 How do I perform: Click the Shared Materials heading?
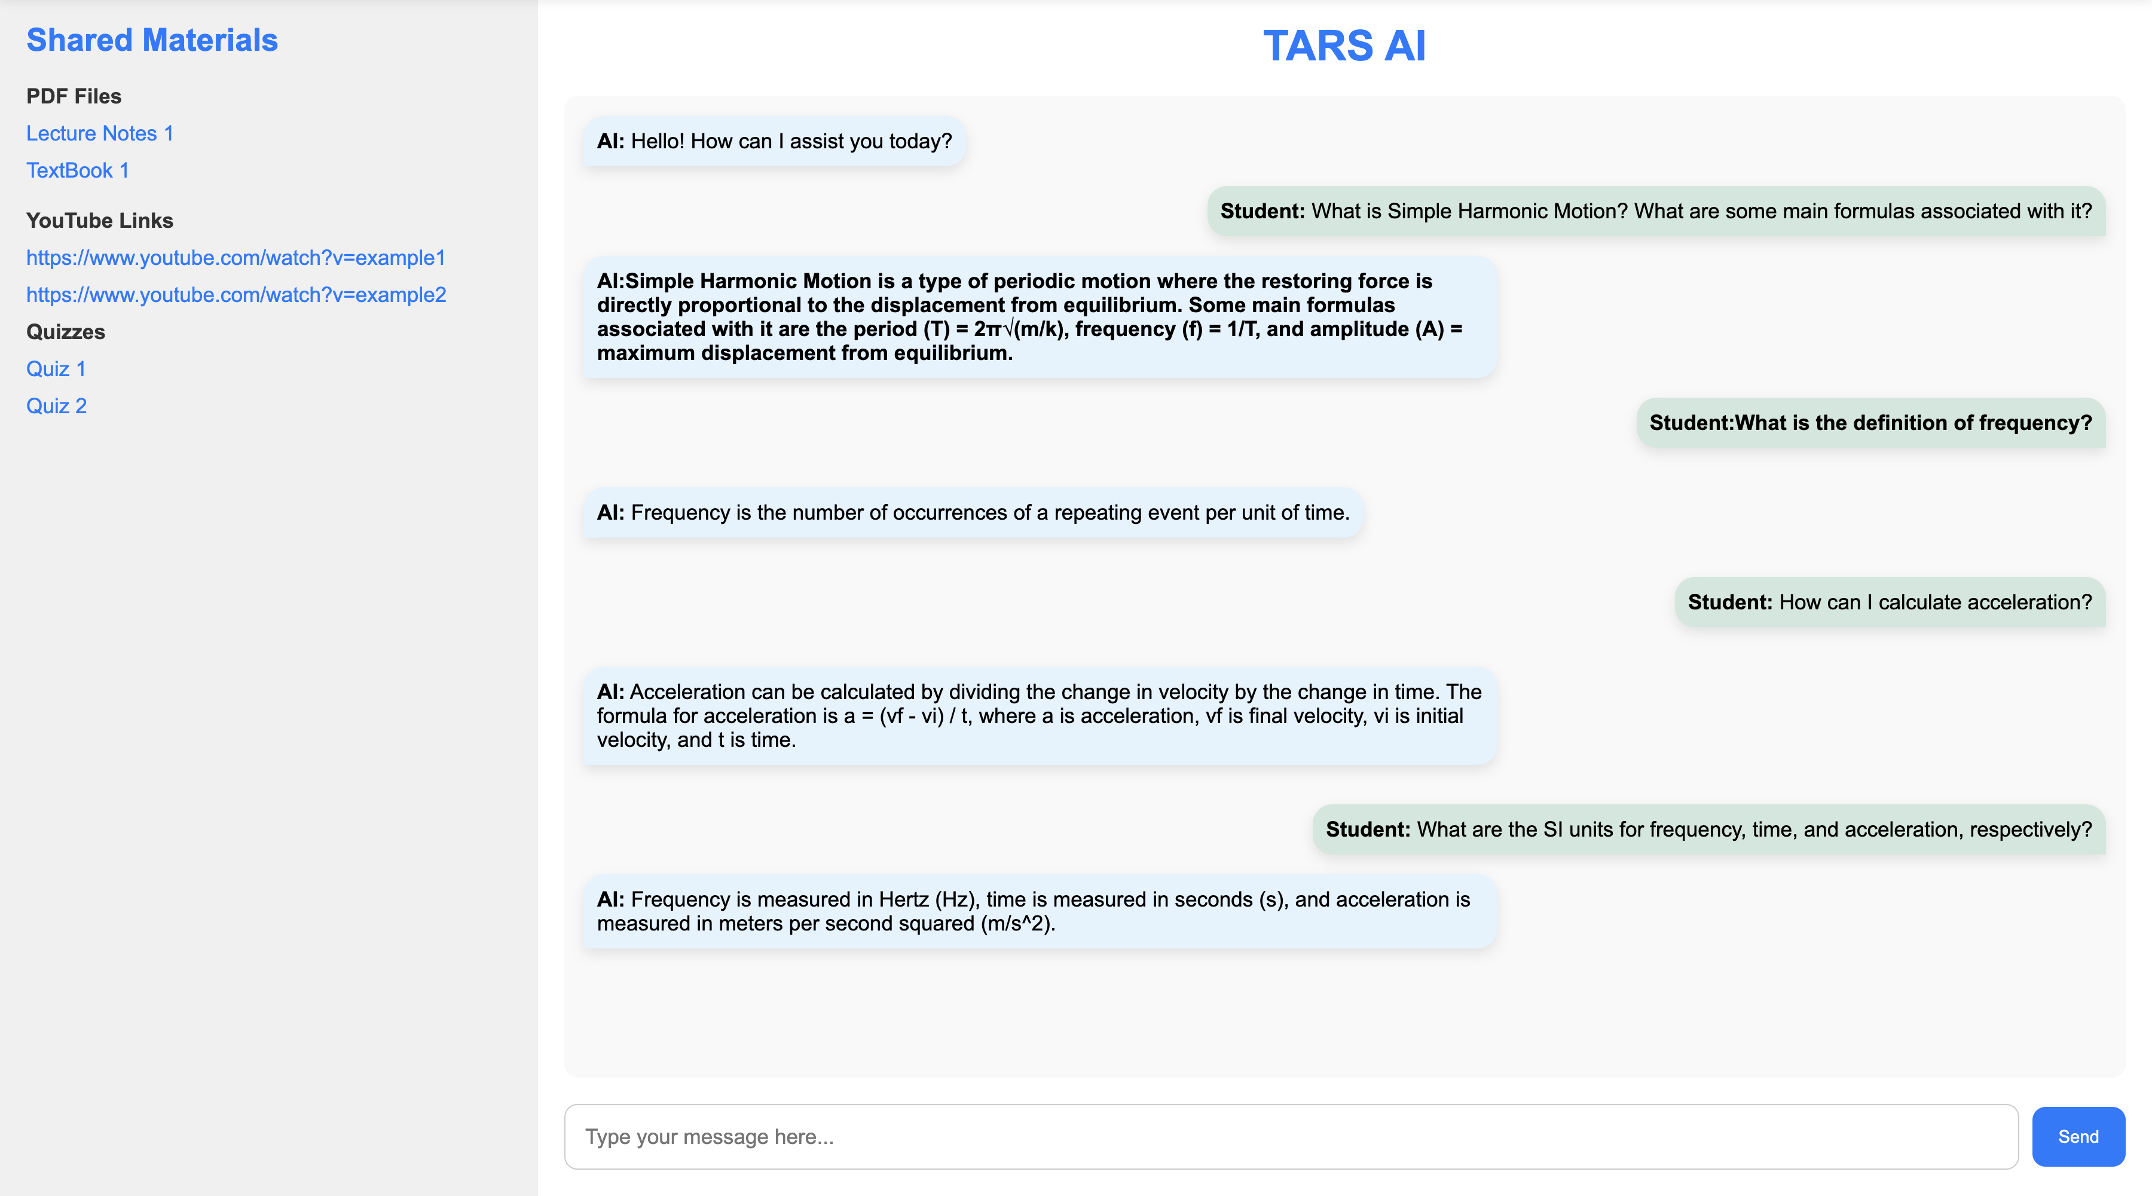click(x=152, y=40)
